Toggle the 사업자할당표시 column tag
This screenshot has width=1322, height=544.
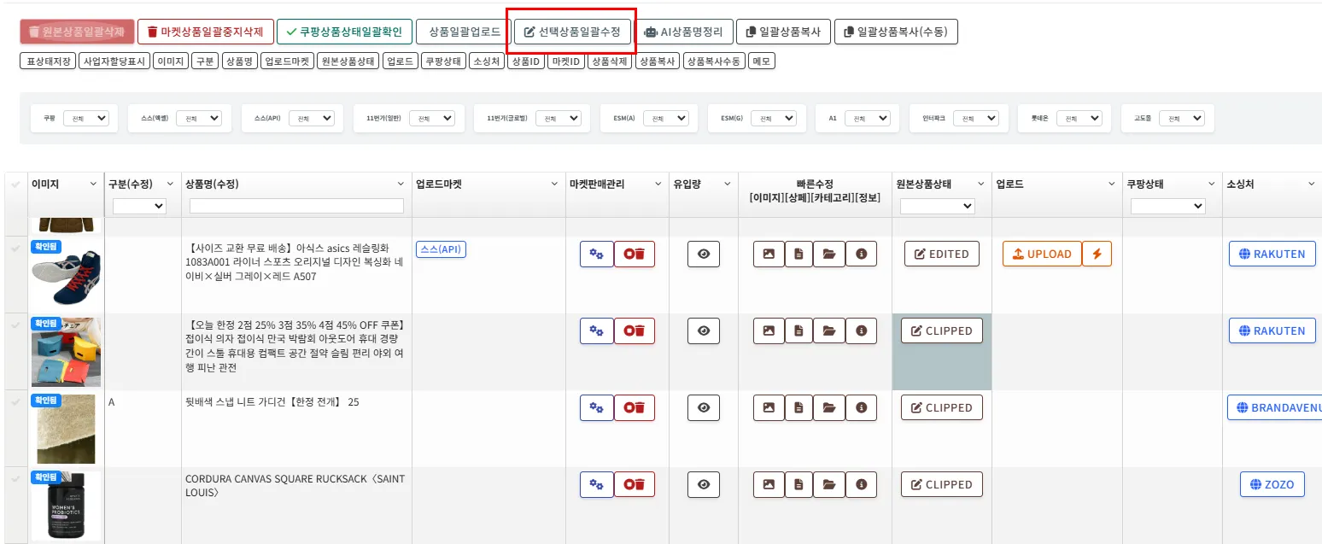114,61
